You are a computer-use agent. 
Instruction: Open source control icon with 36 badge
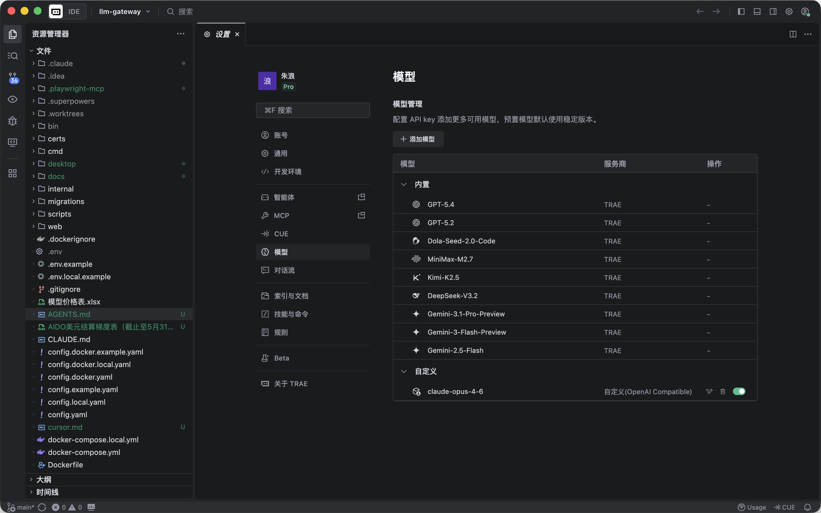click(13, 78)
